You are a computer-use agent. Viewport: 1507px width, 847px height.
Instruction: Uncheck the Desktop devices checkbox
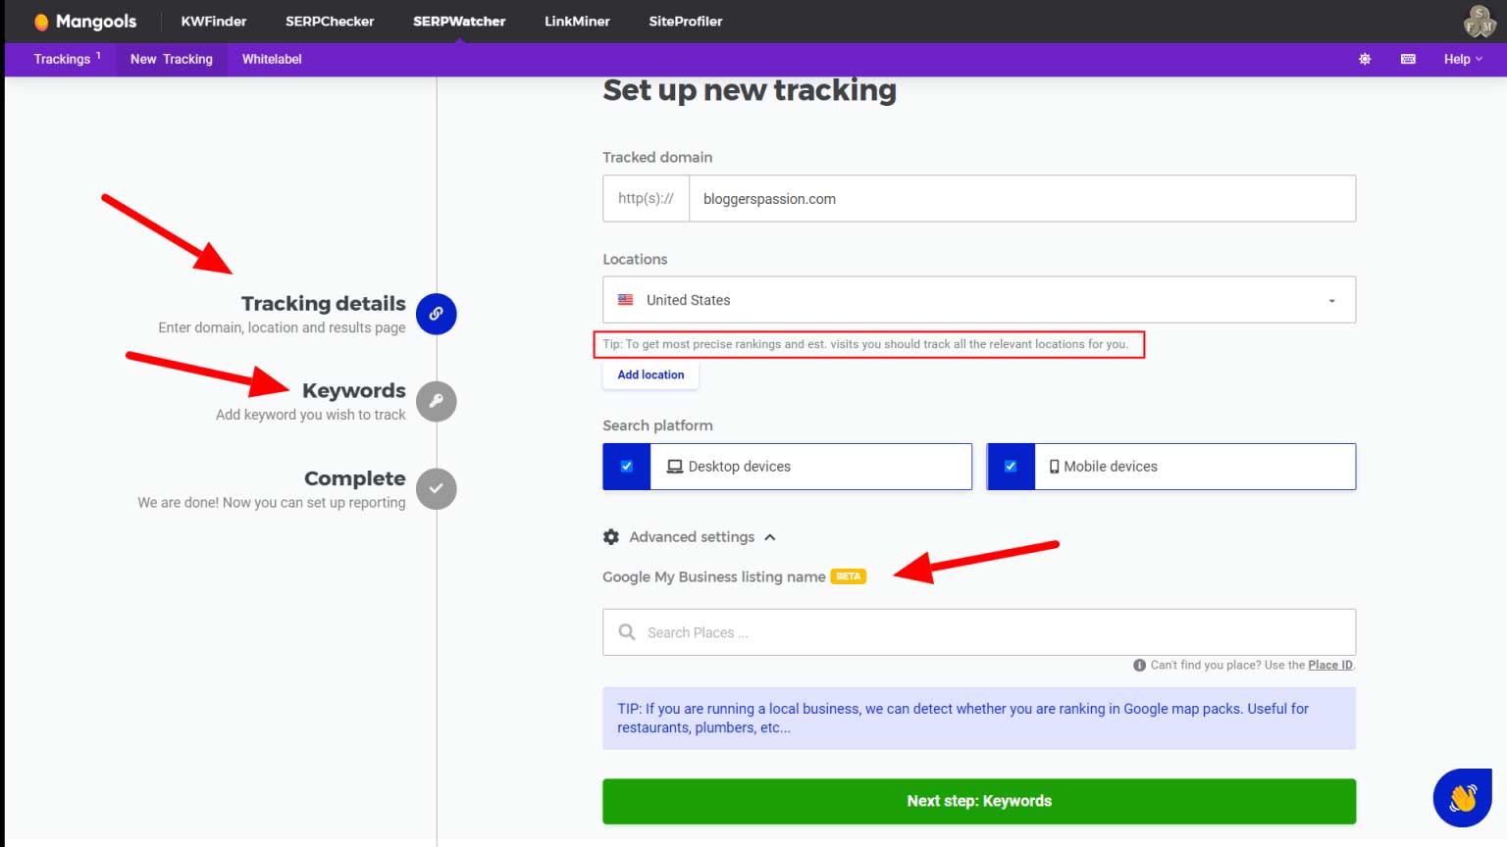point(627,467)
